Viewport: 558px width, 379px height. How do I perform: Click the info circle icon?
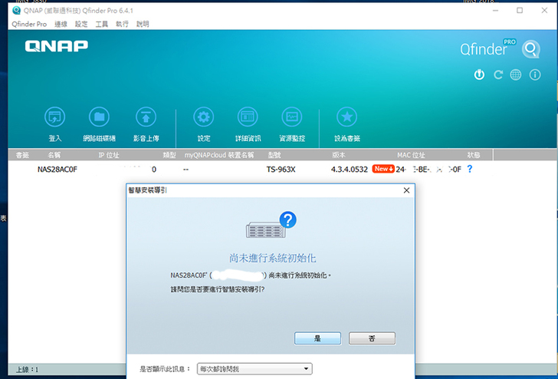(535, 75)
